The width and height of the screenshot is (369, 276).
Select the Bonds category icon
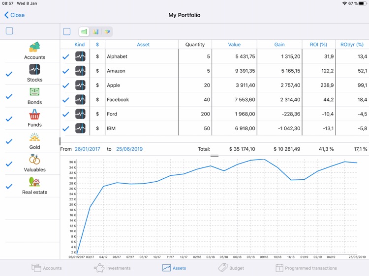[x=34, y=92]
